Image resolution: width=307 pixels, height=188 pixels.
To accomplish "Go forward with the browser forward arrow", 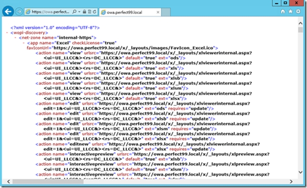I will coord(19,12).
